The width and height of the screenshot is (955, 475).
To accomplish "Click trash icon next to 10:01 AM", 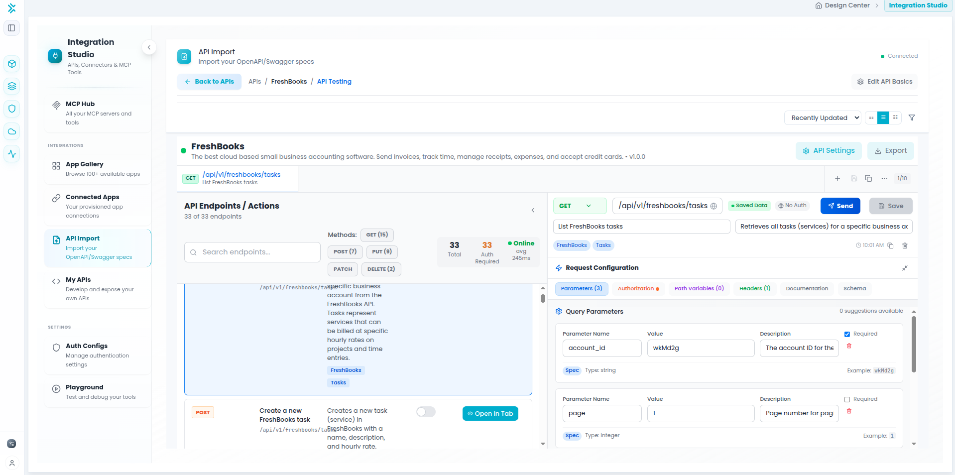I will (x=905, y=245).
